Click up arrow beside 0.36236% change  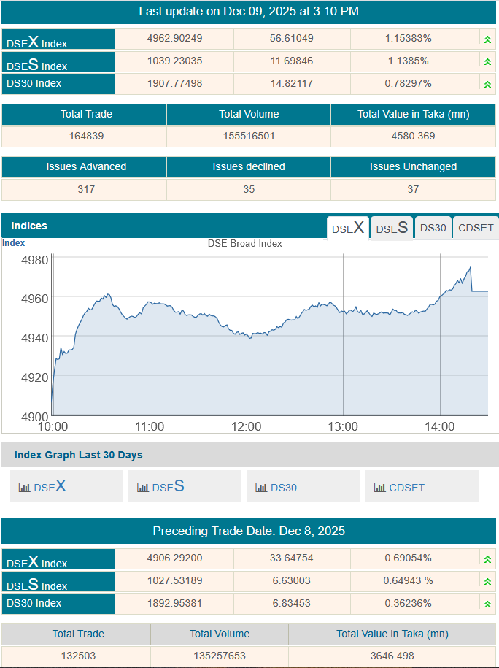[487, 604]
